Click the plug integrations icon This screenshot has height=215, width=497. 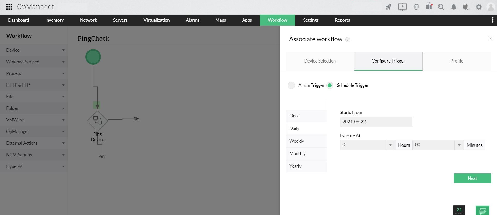(466, 7)
